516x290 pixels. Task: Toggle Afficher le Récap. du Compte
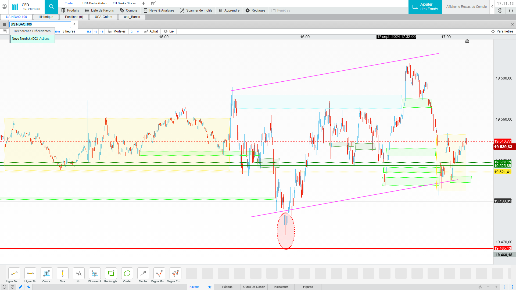(x=466, y=7)
